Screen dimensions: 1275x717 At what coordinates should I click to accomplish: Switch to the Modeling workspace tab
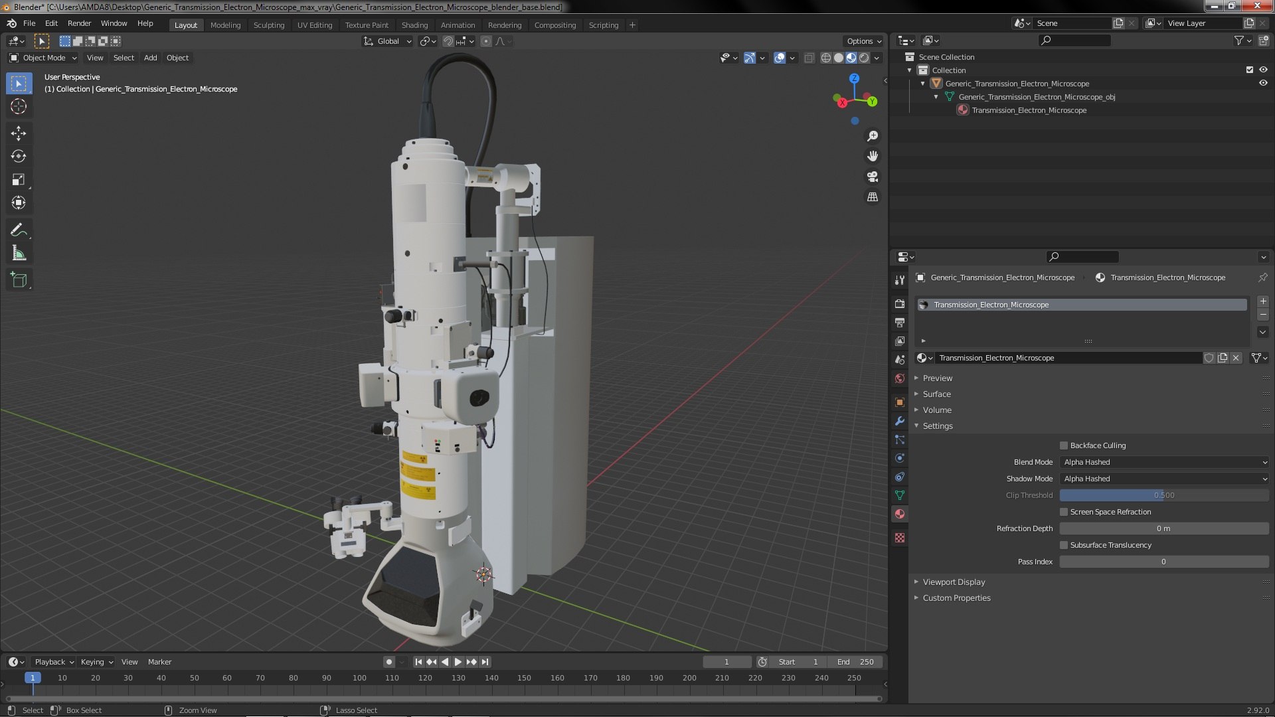(x=225, y=25)
